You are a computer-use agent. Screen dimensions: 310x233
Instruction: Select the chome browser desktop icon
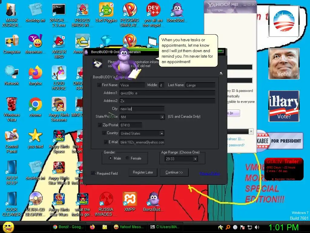point(35,107)
